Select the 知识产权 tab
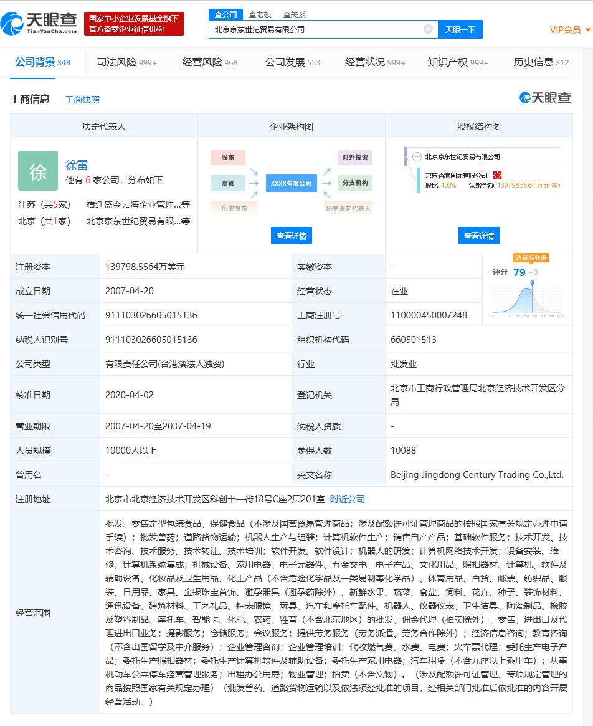Screen dimensions: 593x726 [458, 62]
